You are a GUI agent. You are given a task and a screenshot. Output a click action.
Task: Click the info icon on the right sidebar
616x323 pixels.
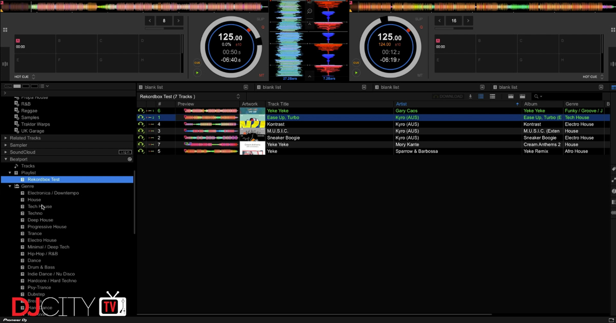point(613,191)
